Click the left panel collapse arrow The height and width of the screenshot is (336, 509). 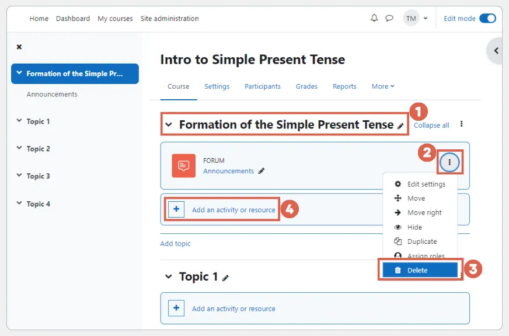click(x=496, y=51)
